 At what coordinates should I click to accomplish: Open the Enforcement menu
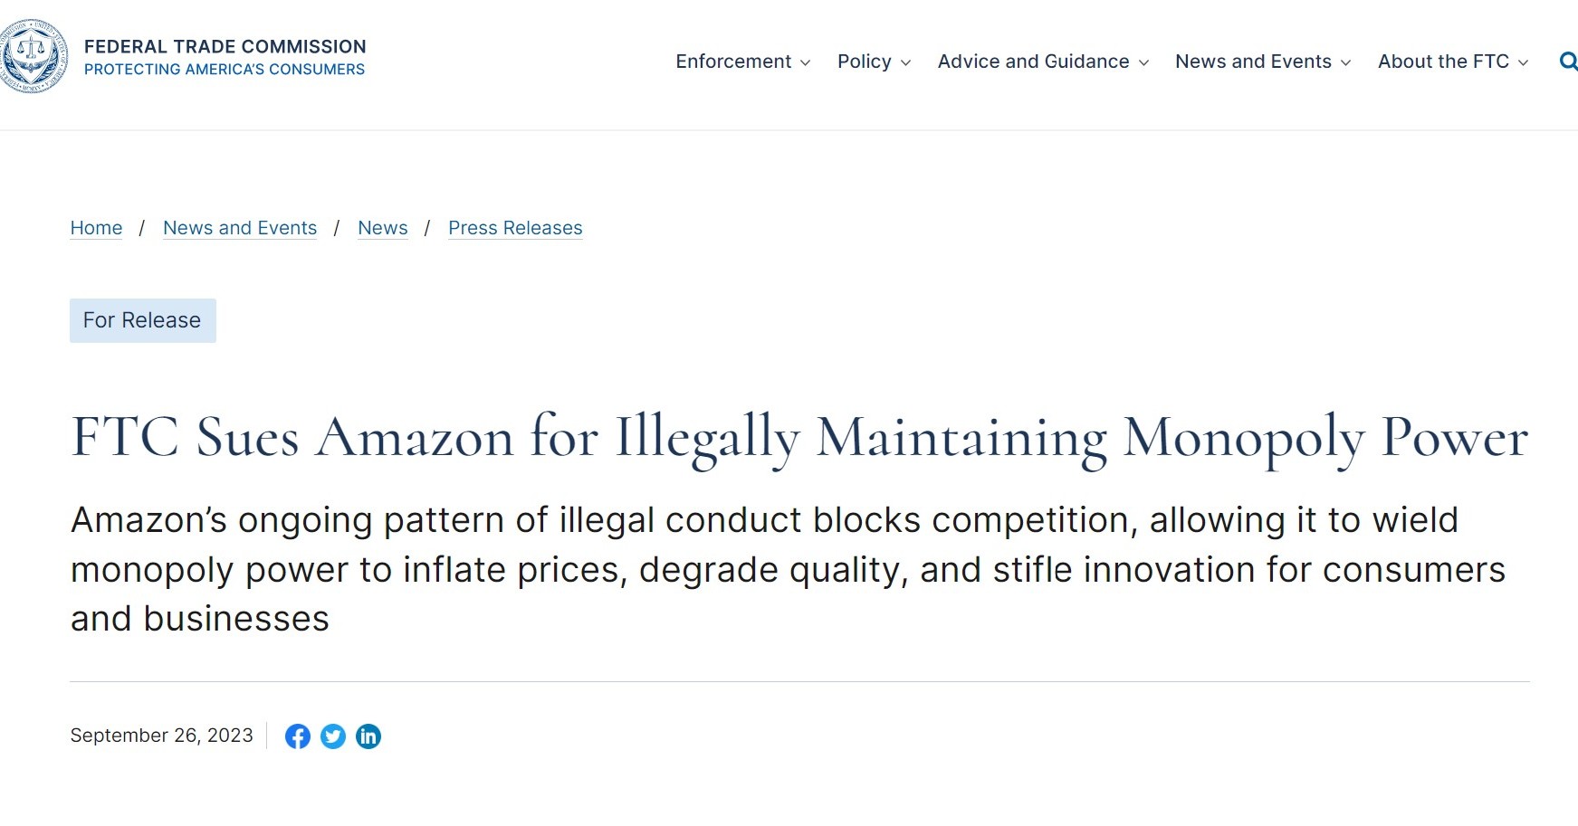[x=733, y=62]
